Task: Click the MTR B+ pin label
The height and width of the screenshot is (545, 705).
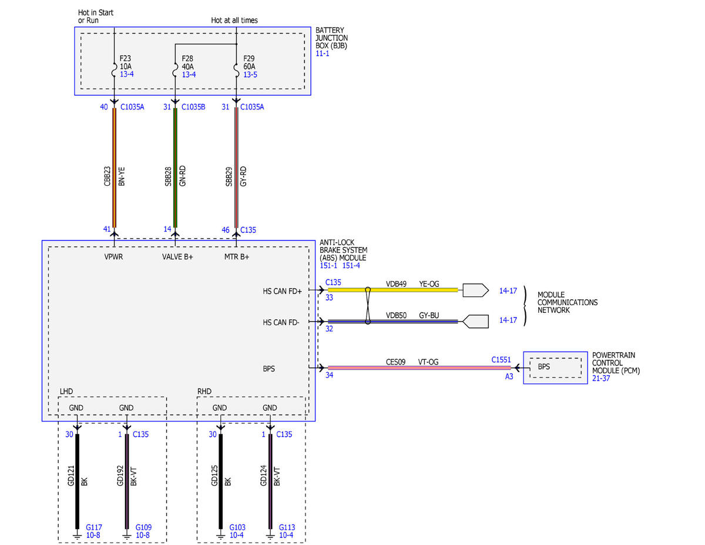Action: click(x=237, y=257)
